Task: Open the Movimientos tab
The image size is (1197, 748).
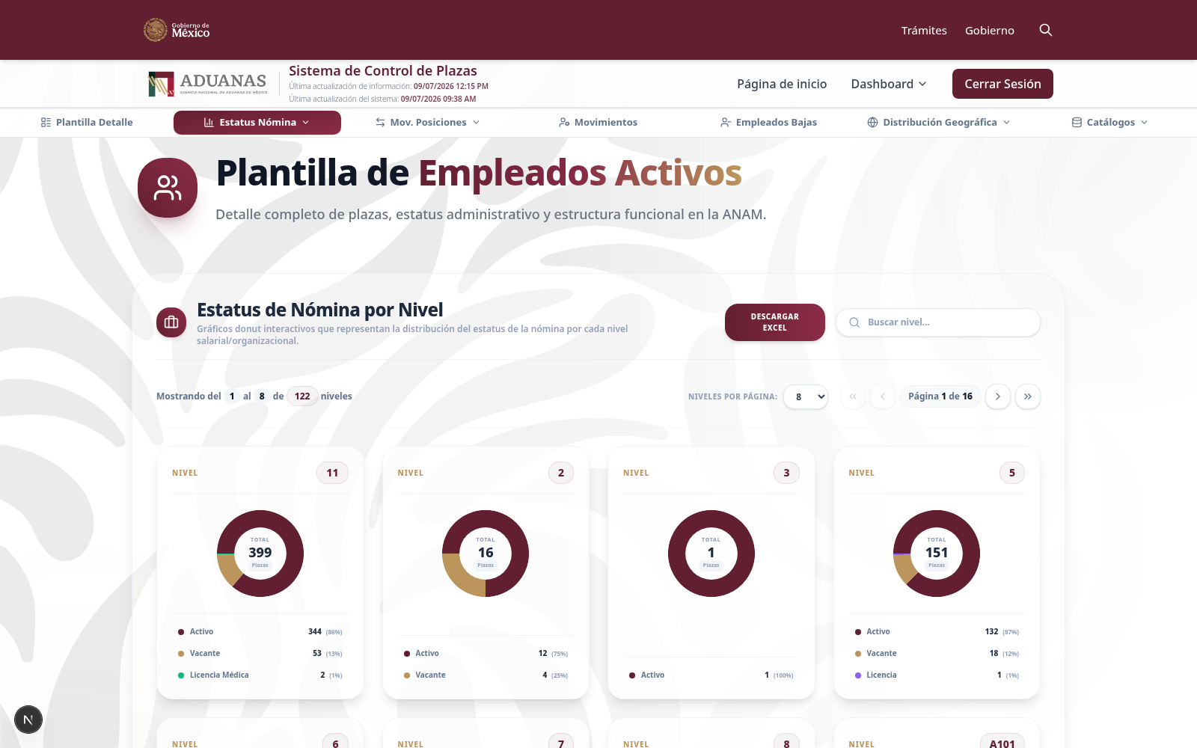Action: tap(598, 123)
